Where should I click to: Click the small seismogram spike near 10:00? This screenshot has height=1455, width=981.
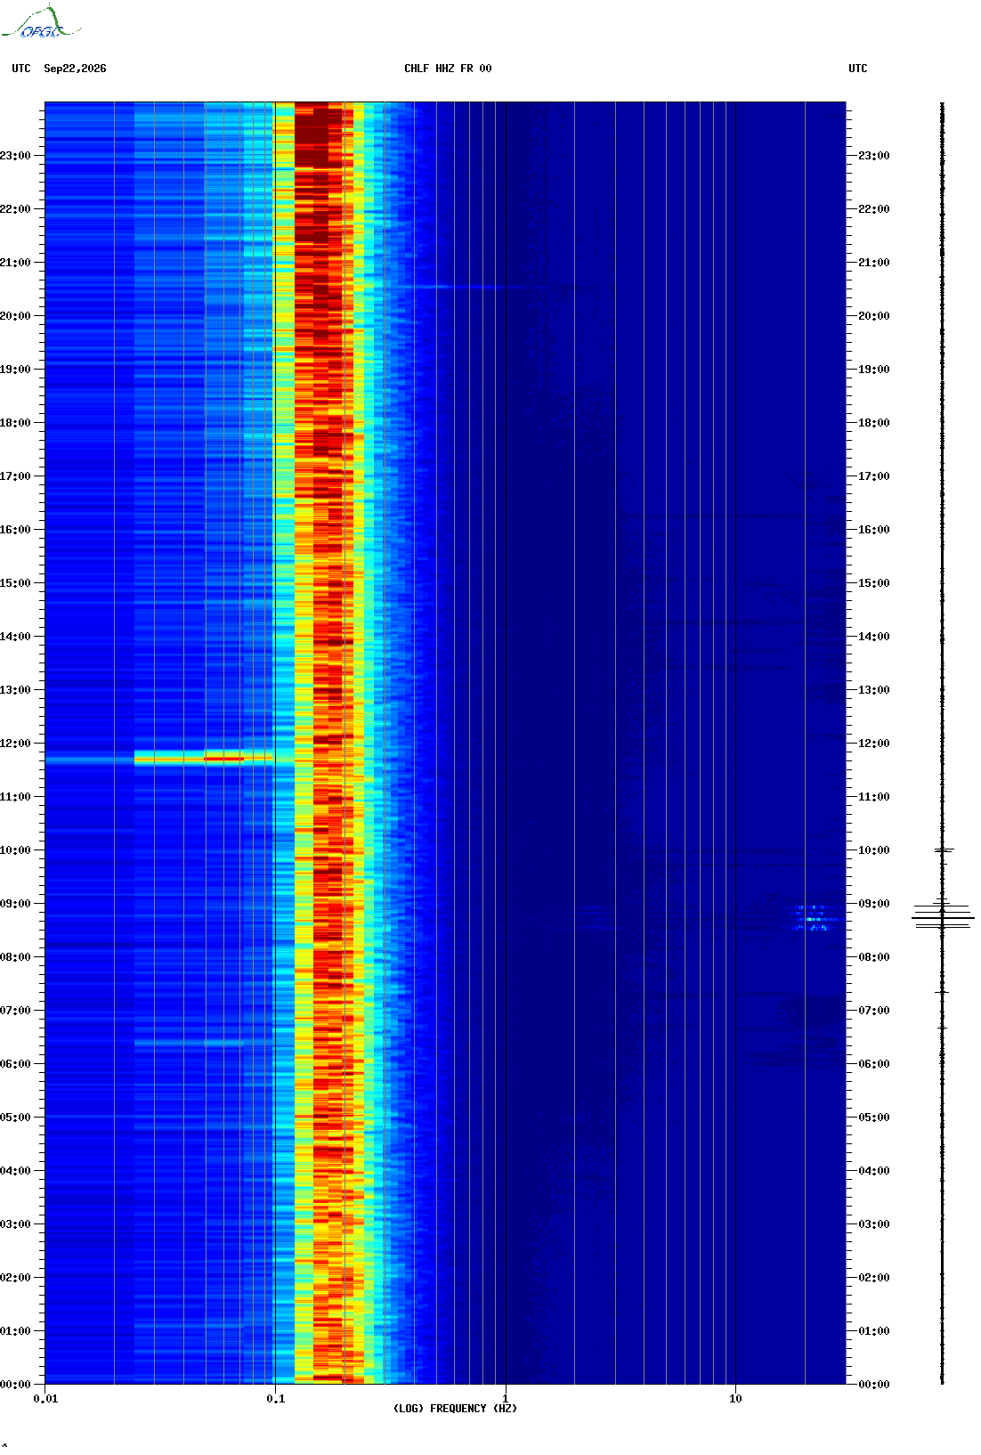[944, 850]
